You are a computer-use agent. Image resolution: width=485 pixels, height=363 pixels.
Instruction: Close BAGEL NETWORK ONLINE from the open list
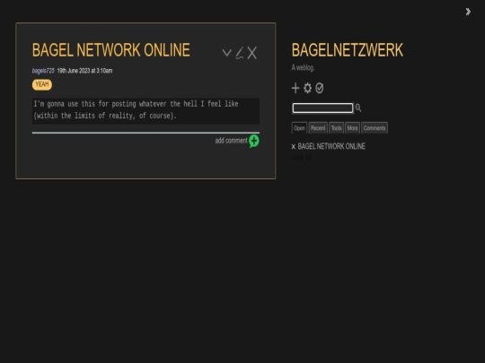pyautogui.click(x=294, y=147)
